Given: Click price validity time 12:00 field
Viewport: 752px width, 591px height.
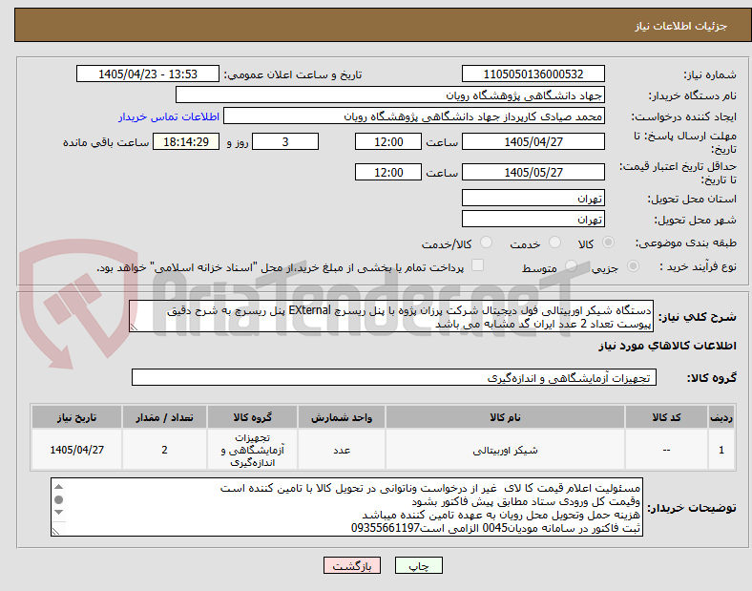Looking at the screenshot, I should (x=388, y=172).
